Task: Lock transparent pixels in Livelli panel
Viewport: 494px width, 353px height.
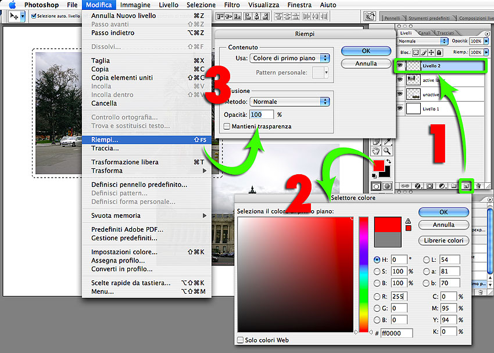Action: click(416, 52)
